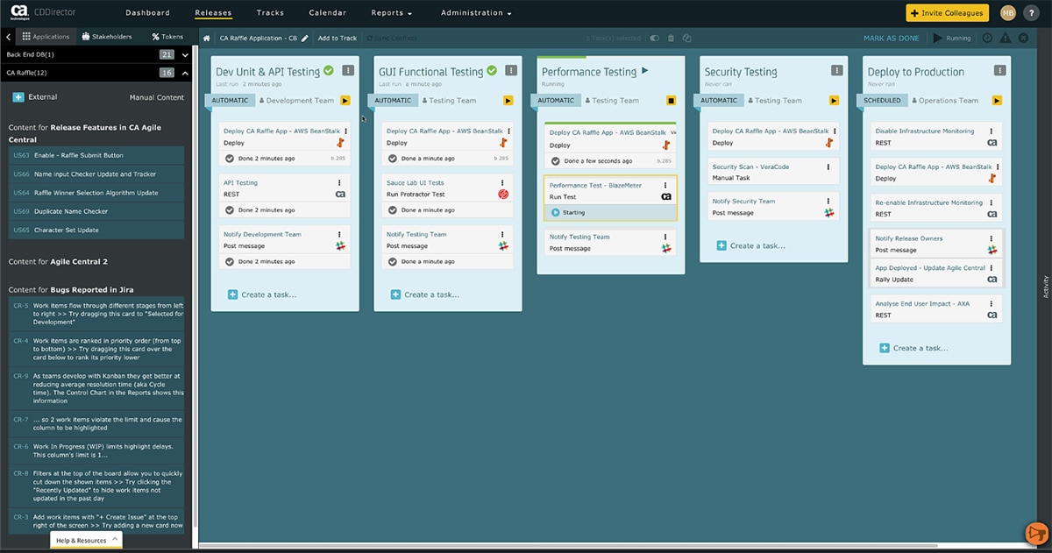Open the help question mark icon
Viewport: 1052px width, 553px height.
click(1032, 13)
